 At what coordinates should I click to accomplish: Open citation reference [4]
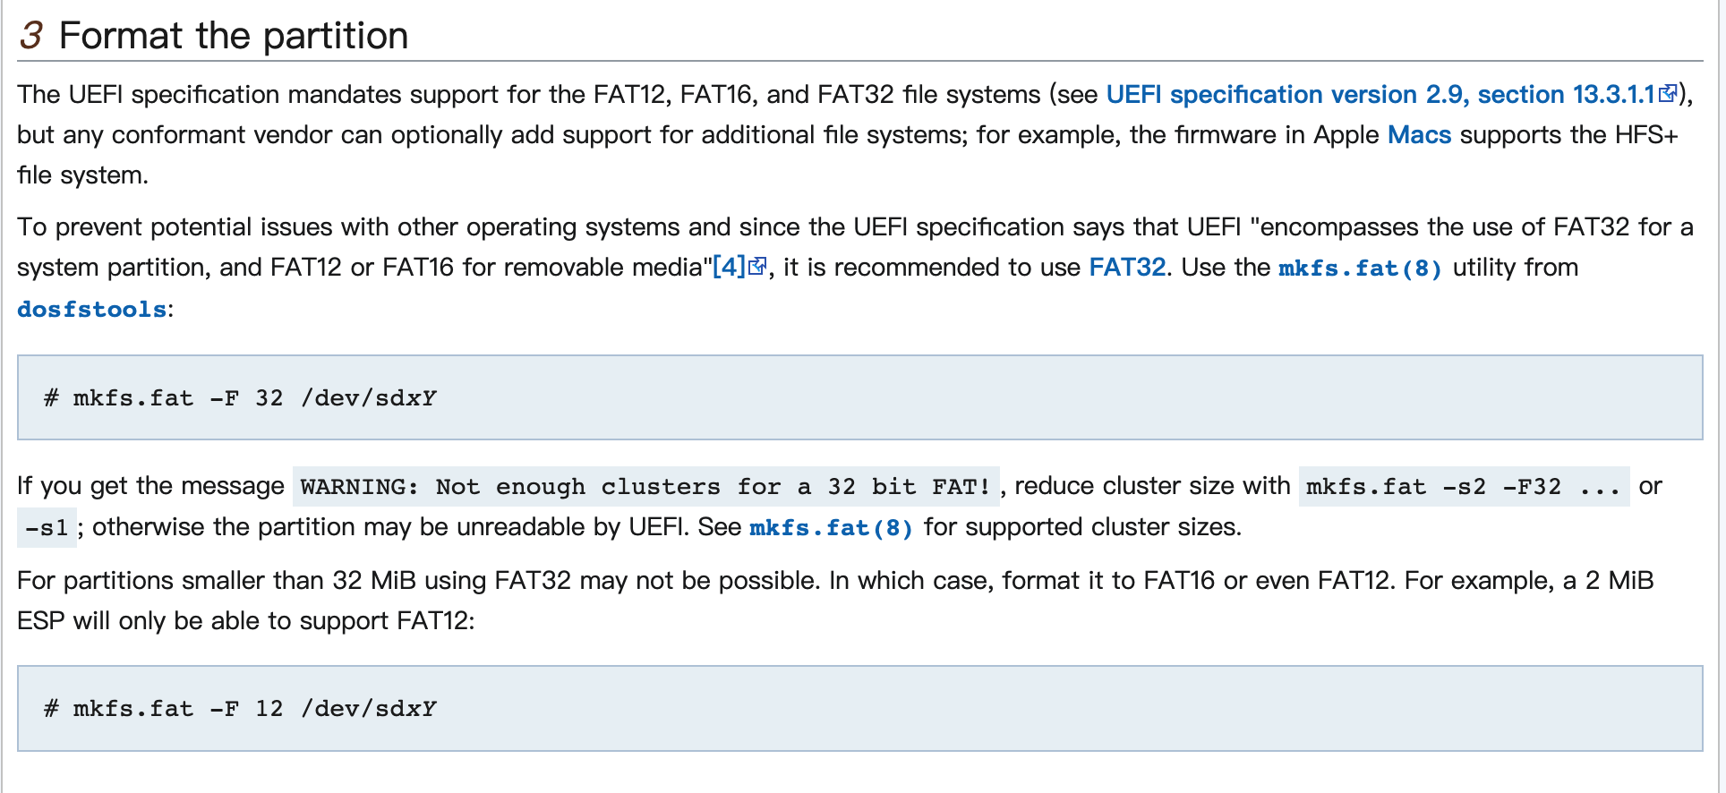(x=729, y=267)
